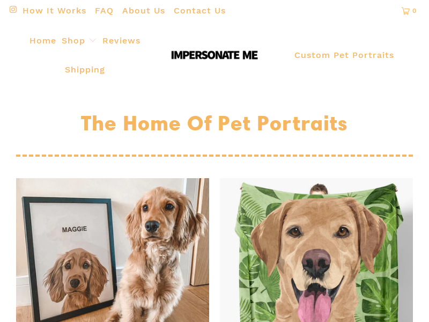The height and width of the screenshot is (322, 429).
Task: Open Contact Us page
Action: [199, 11]
